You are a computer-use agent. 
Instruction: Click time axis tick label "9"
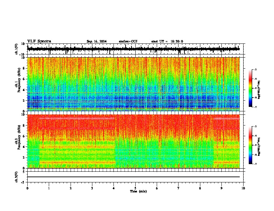coord(221,188)
